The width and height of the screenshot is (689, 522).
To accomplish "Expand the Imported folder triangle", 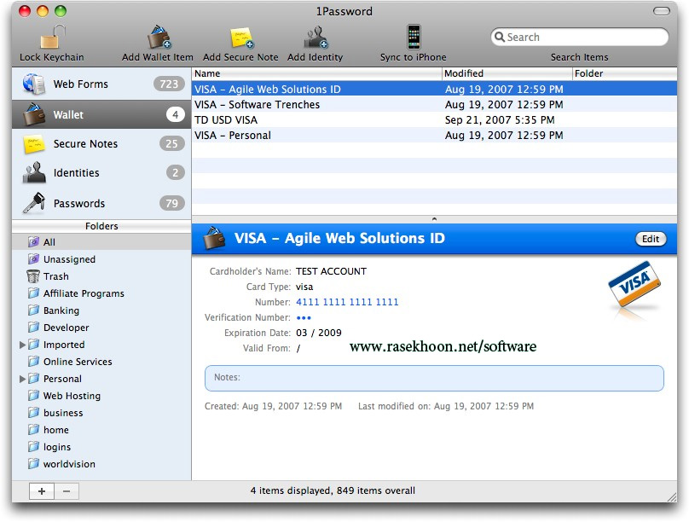I will (x=22, y=345).
